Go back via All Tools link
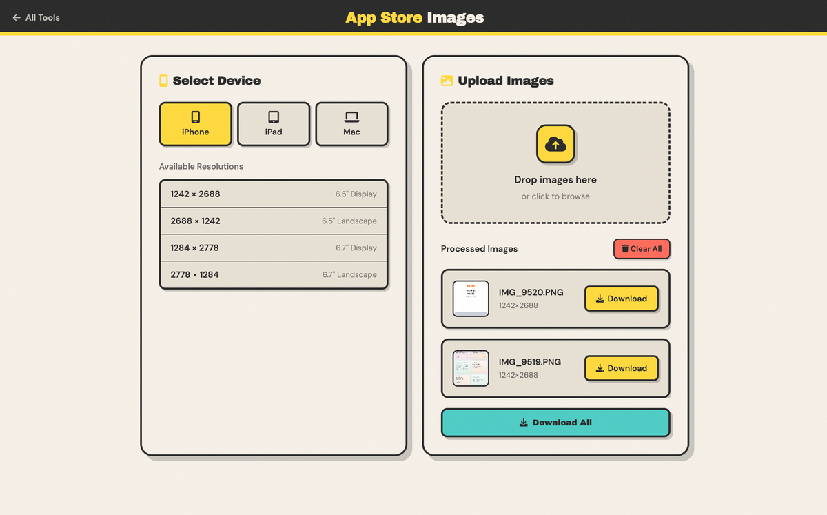Screen dimensions: 827x515 (x=36, y=17)
